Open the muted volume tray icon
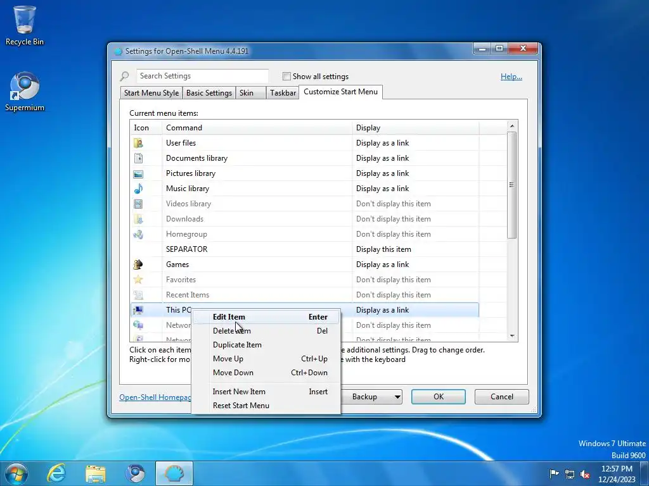This screenshot has height=486, width=649. pyautogui.click(x=585, y=473)
